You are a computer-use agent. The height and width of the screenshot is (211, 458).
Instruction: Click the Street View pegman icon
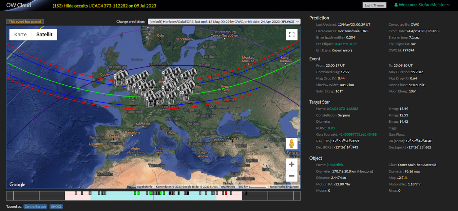coord(292,144)
